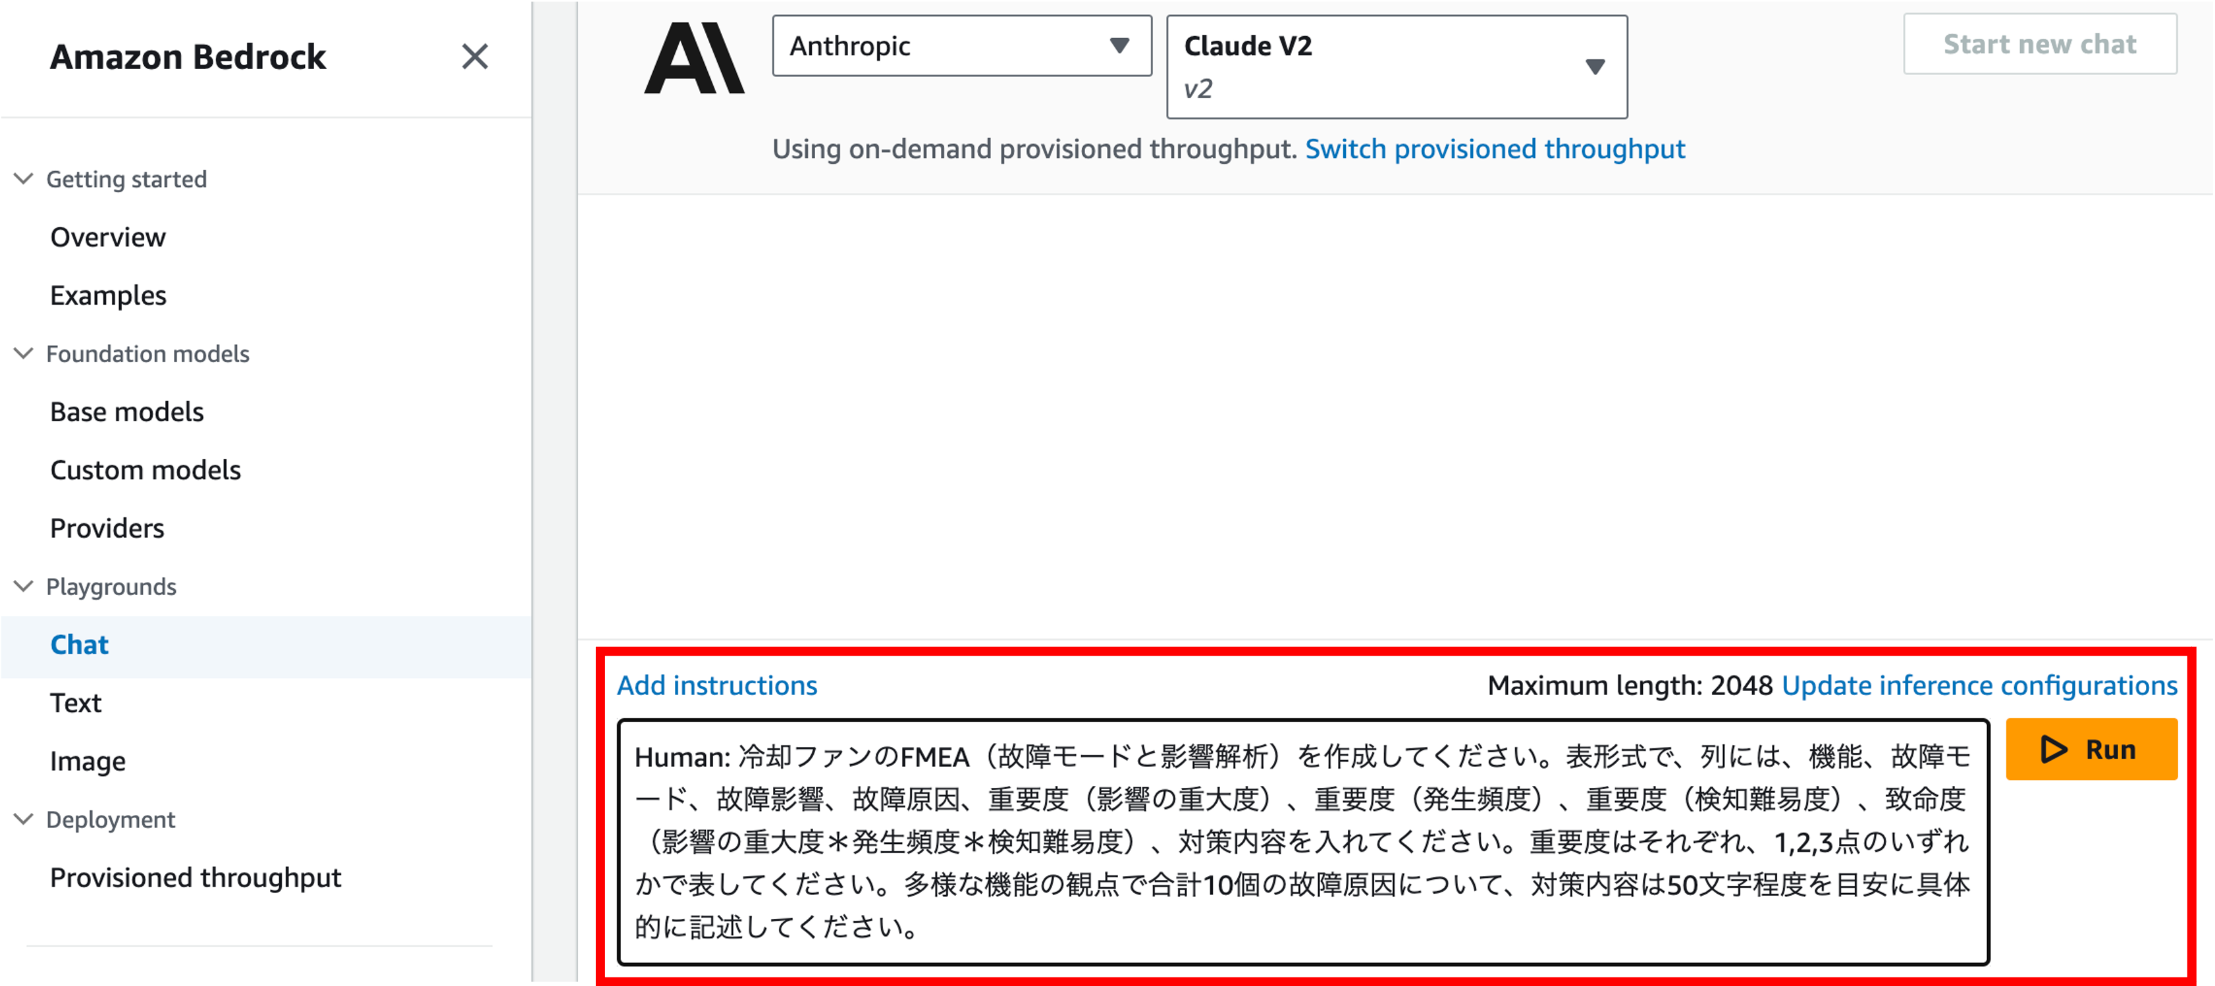Open the Examples page

pyautogui.click(x=107, y=296)
